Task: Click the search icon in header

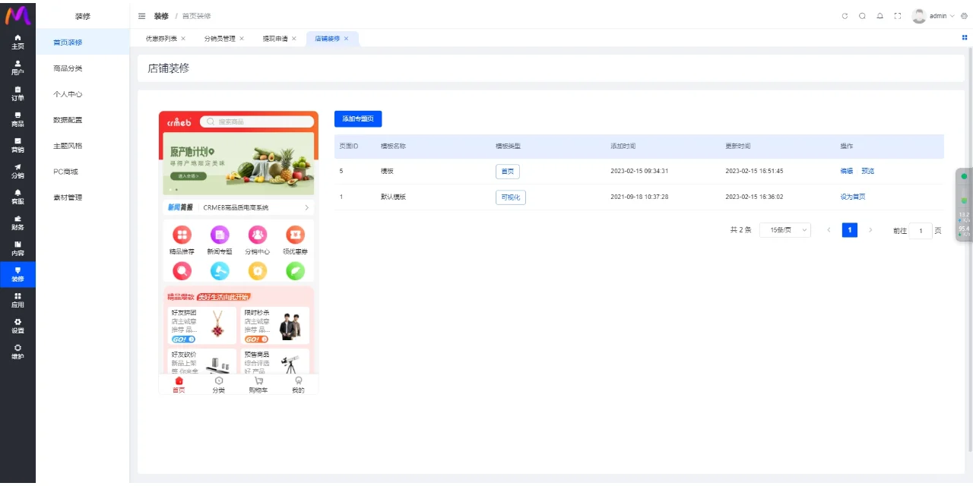Action: click(x=862, y=16)
